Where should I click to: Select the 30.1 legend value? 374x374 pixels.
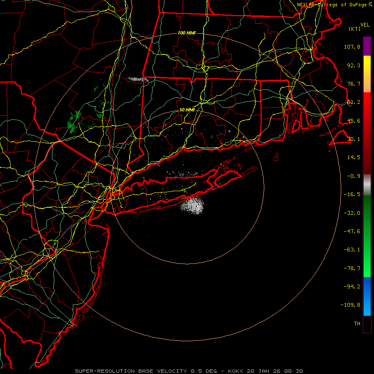click(354, 139)
